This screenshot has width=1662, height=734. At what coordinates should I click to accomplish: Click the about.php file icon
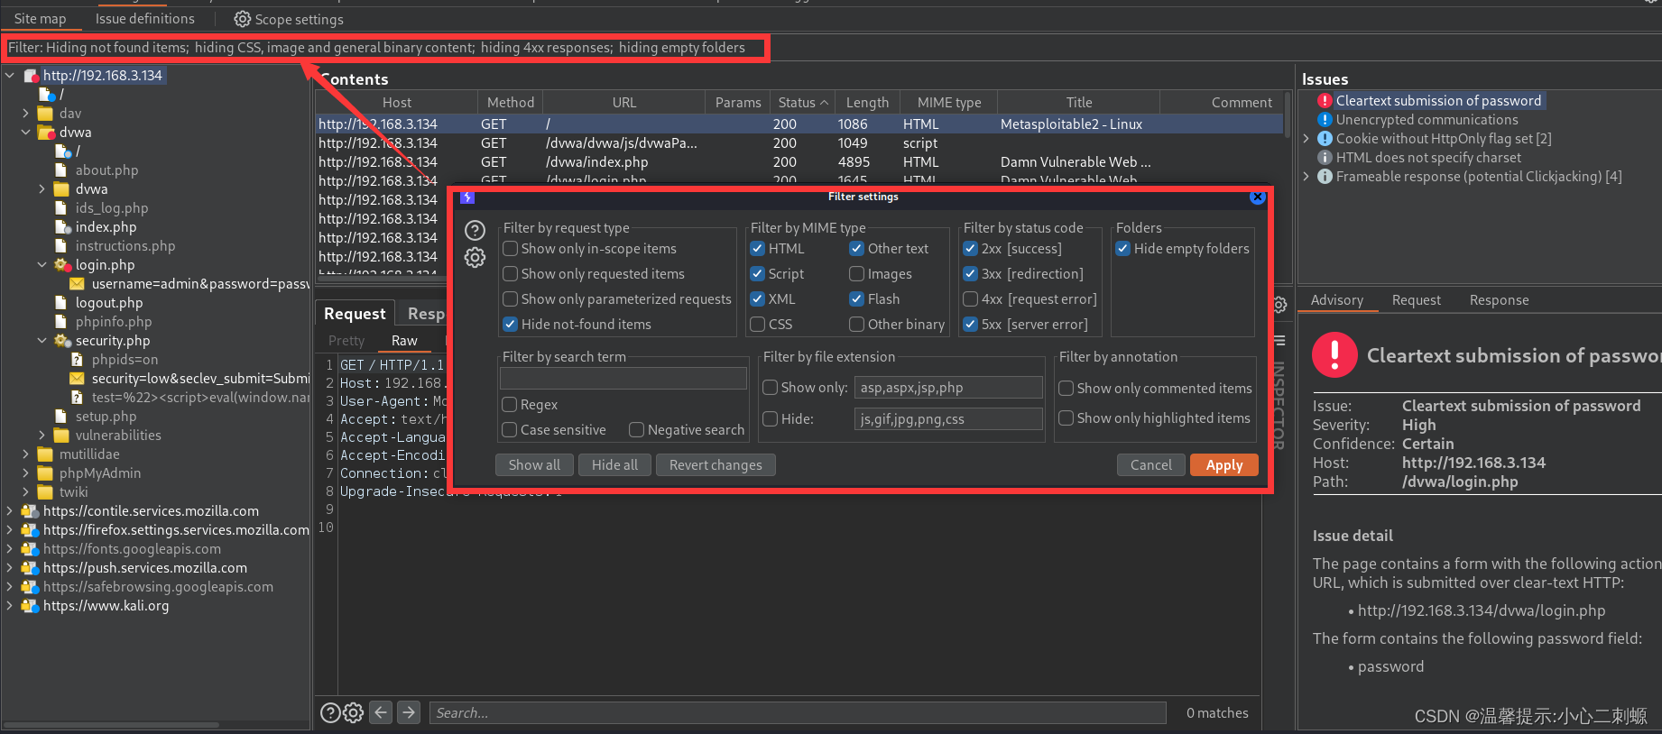(61, 170)
